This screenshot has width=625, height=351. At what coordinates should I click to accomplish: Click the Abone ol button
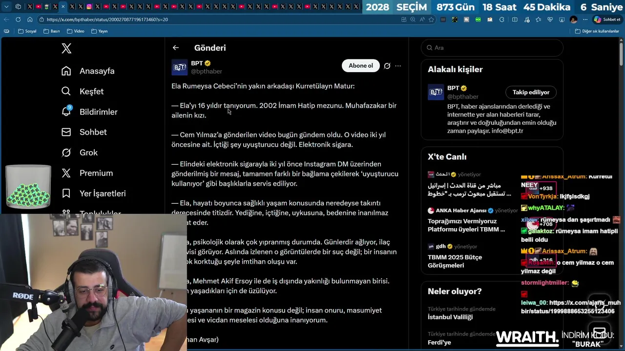tap(361, 66)
